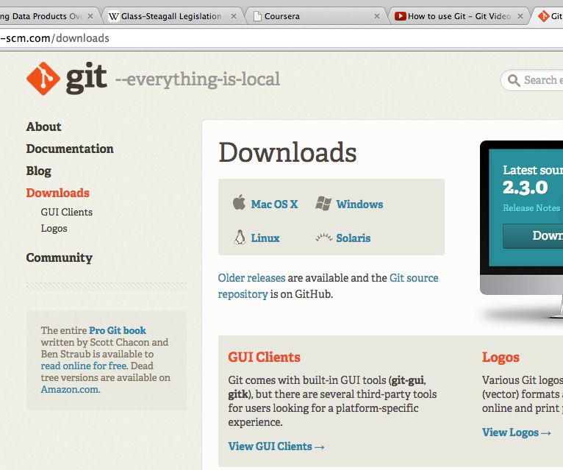
Task: Click the Linux penguin icon
Action: tap(240, 237)
